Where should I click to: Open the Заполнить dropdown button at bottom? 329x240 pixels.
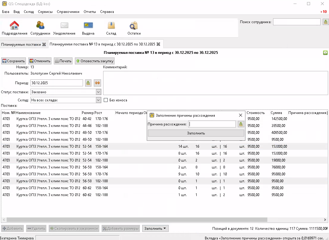[155, 229]
